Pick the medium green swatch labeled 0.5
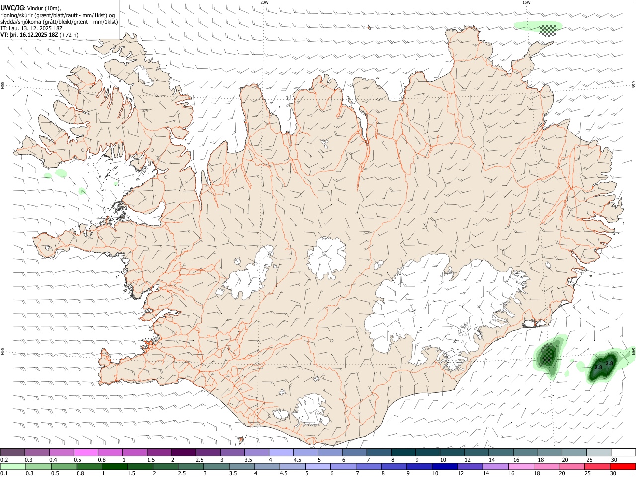636x477 pixels. pos(64,466)
